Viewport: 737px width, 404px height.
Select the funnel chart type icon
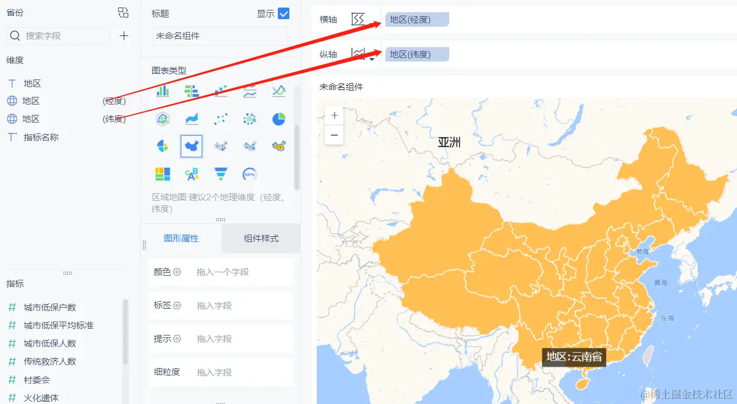point(220,174)
